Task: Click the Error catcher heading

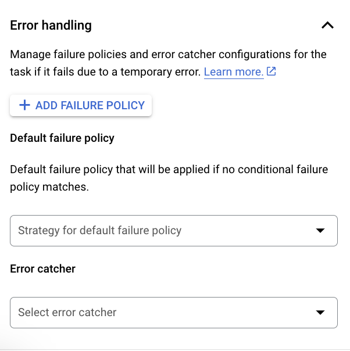Action: (43, 269)
